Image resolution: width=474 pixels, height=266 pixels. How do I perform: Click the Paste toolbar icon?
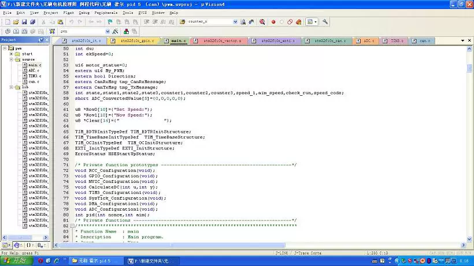(x=61, y=22)
